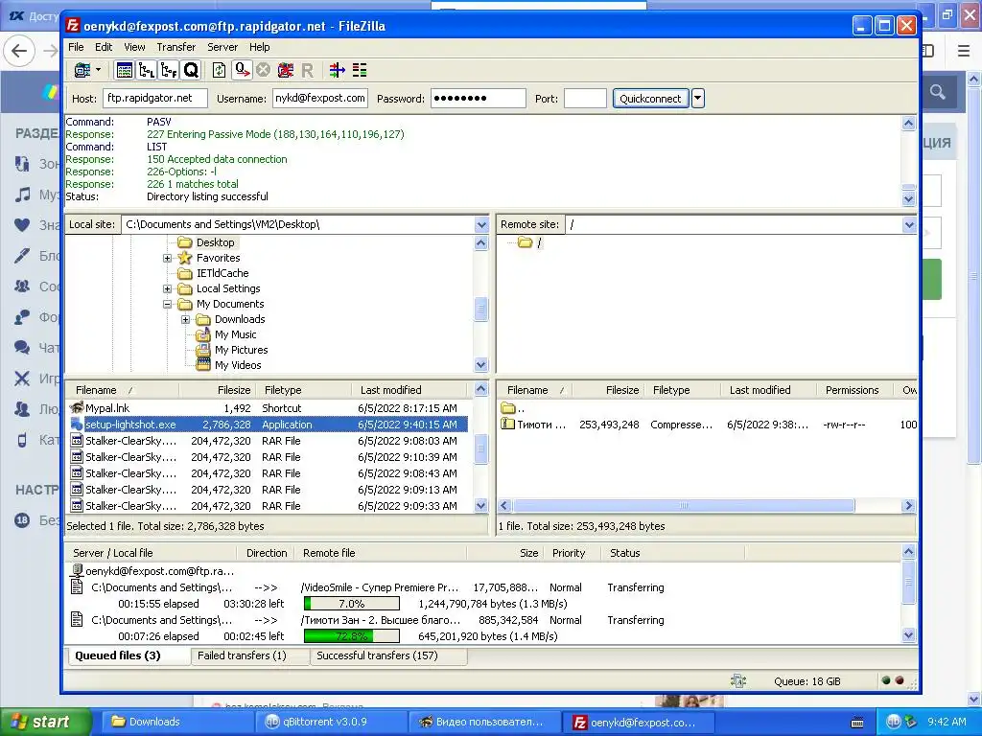The image size is (982, 736).
Task: Select the server entry in queue
Action: [153, 571]
